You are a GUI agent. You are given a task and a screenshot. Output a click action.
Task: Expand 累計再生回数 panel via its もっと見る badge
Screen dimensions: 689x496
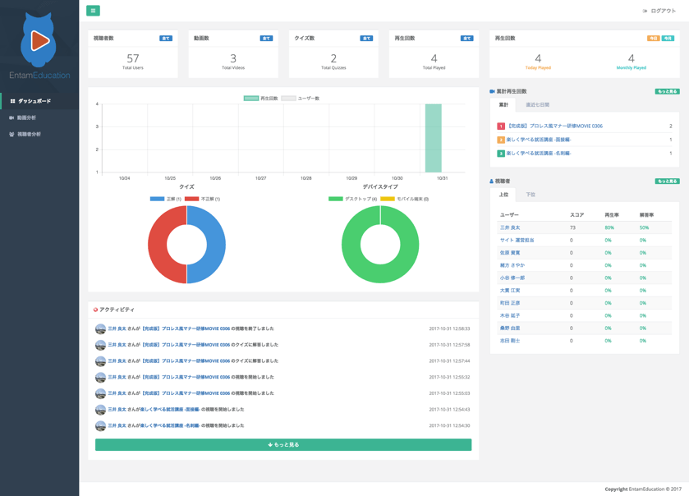[x=666, y=91]
